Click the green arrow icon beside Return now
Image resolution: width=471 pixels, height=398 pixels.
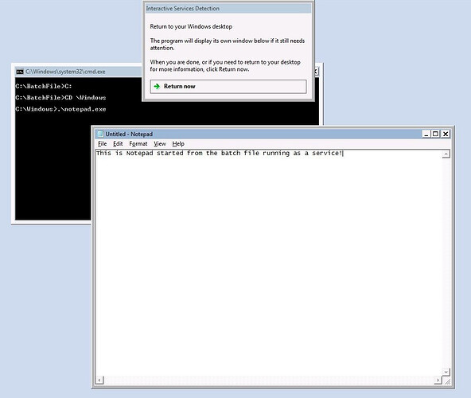(x=157, y=87)
